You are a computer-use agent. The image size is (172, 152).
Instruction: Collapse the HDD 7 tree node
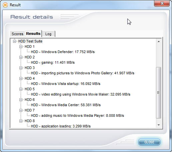21,110
